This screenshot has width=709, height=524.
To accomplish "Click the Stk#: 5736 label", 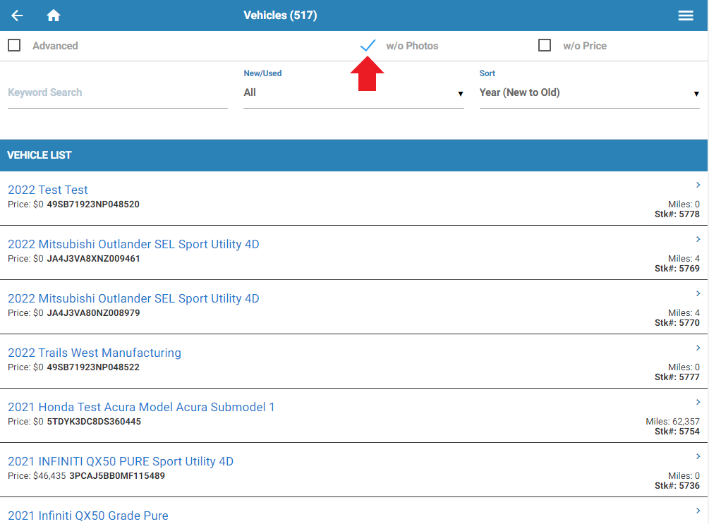I will pyautogui.click(x=677, y=486).
